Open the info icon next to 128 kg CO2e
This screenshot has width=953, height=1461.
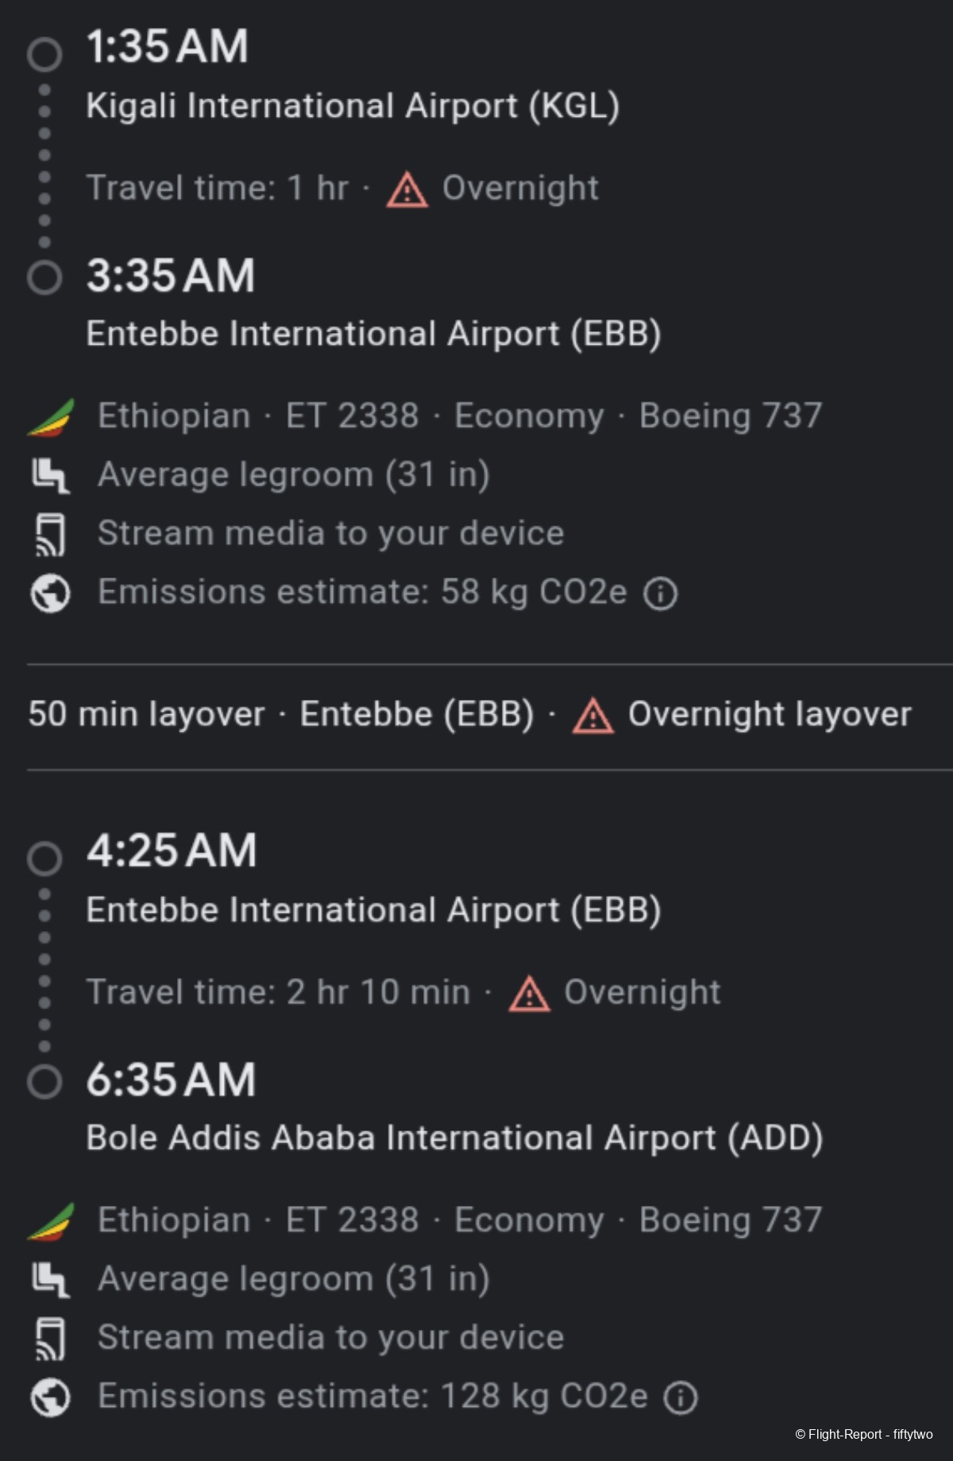[681, 1397]
